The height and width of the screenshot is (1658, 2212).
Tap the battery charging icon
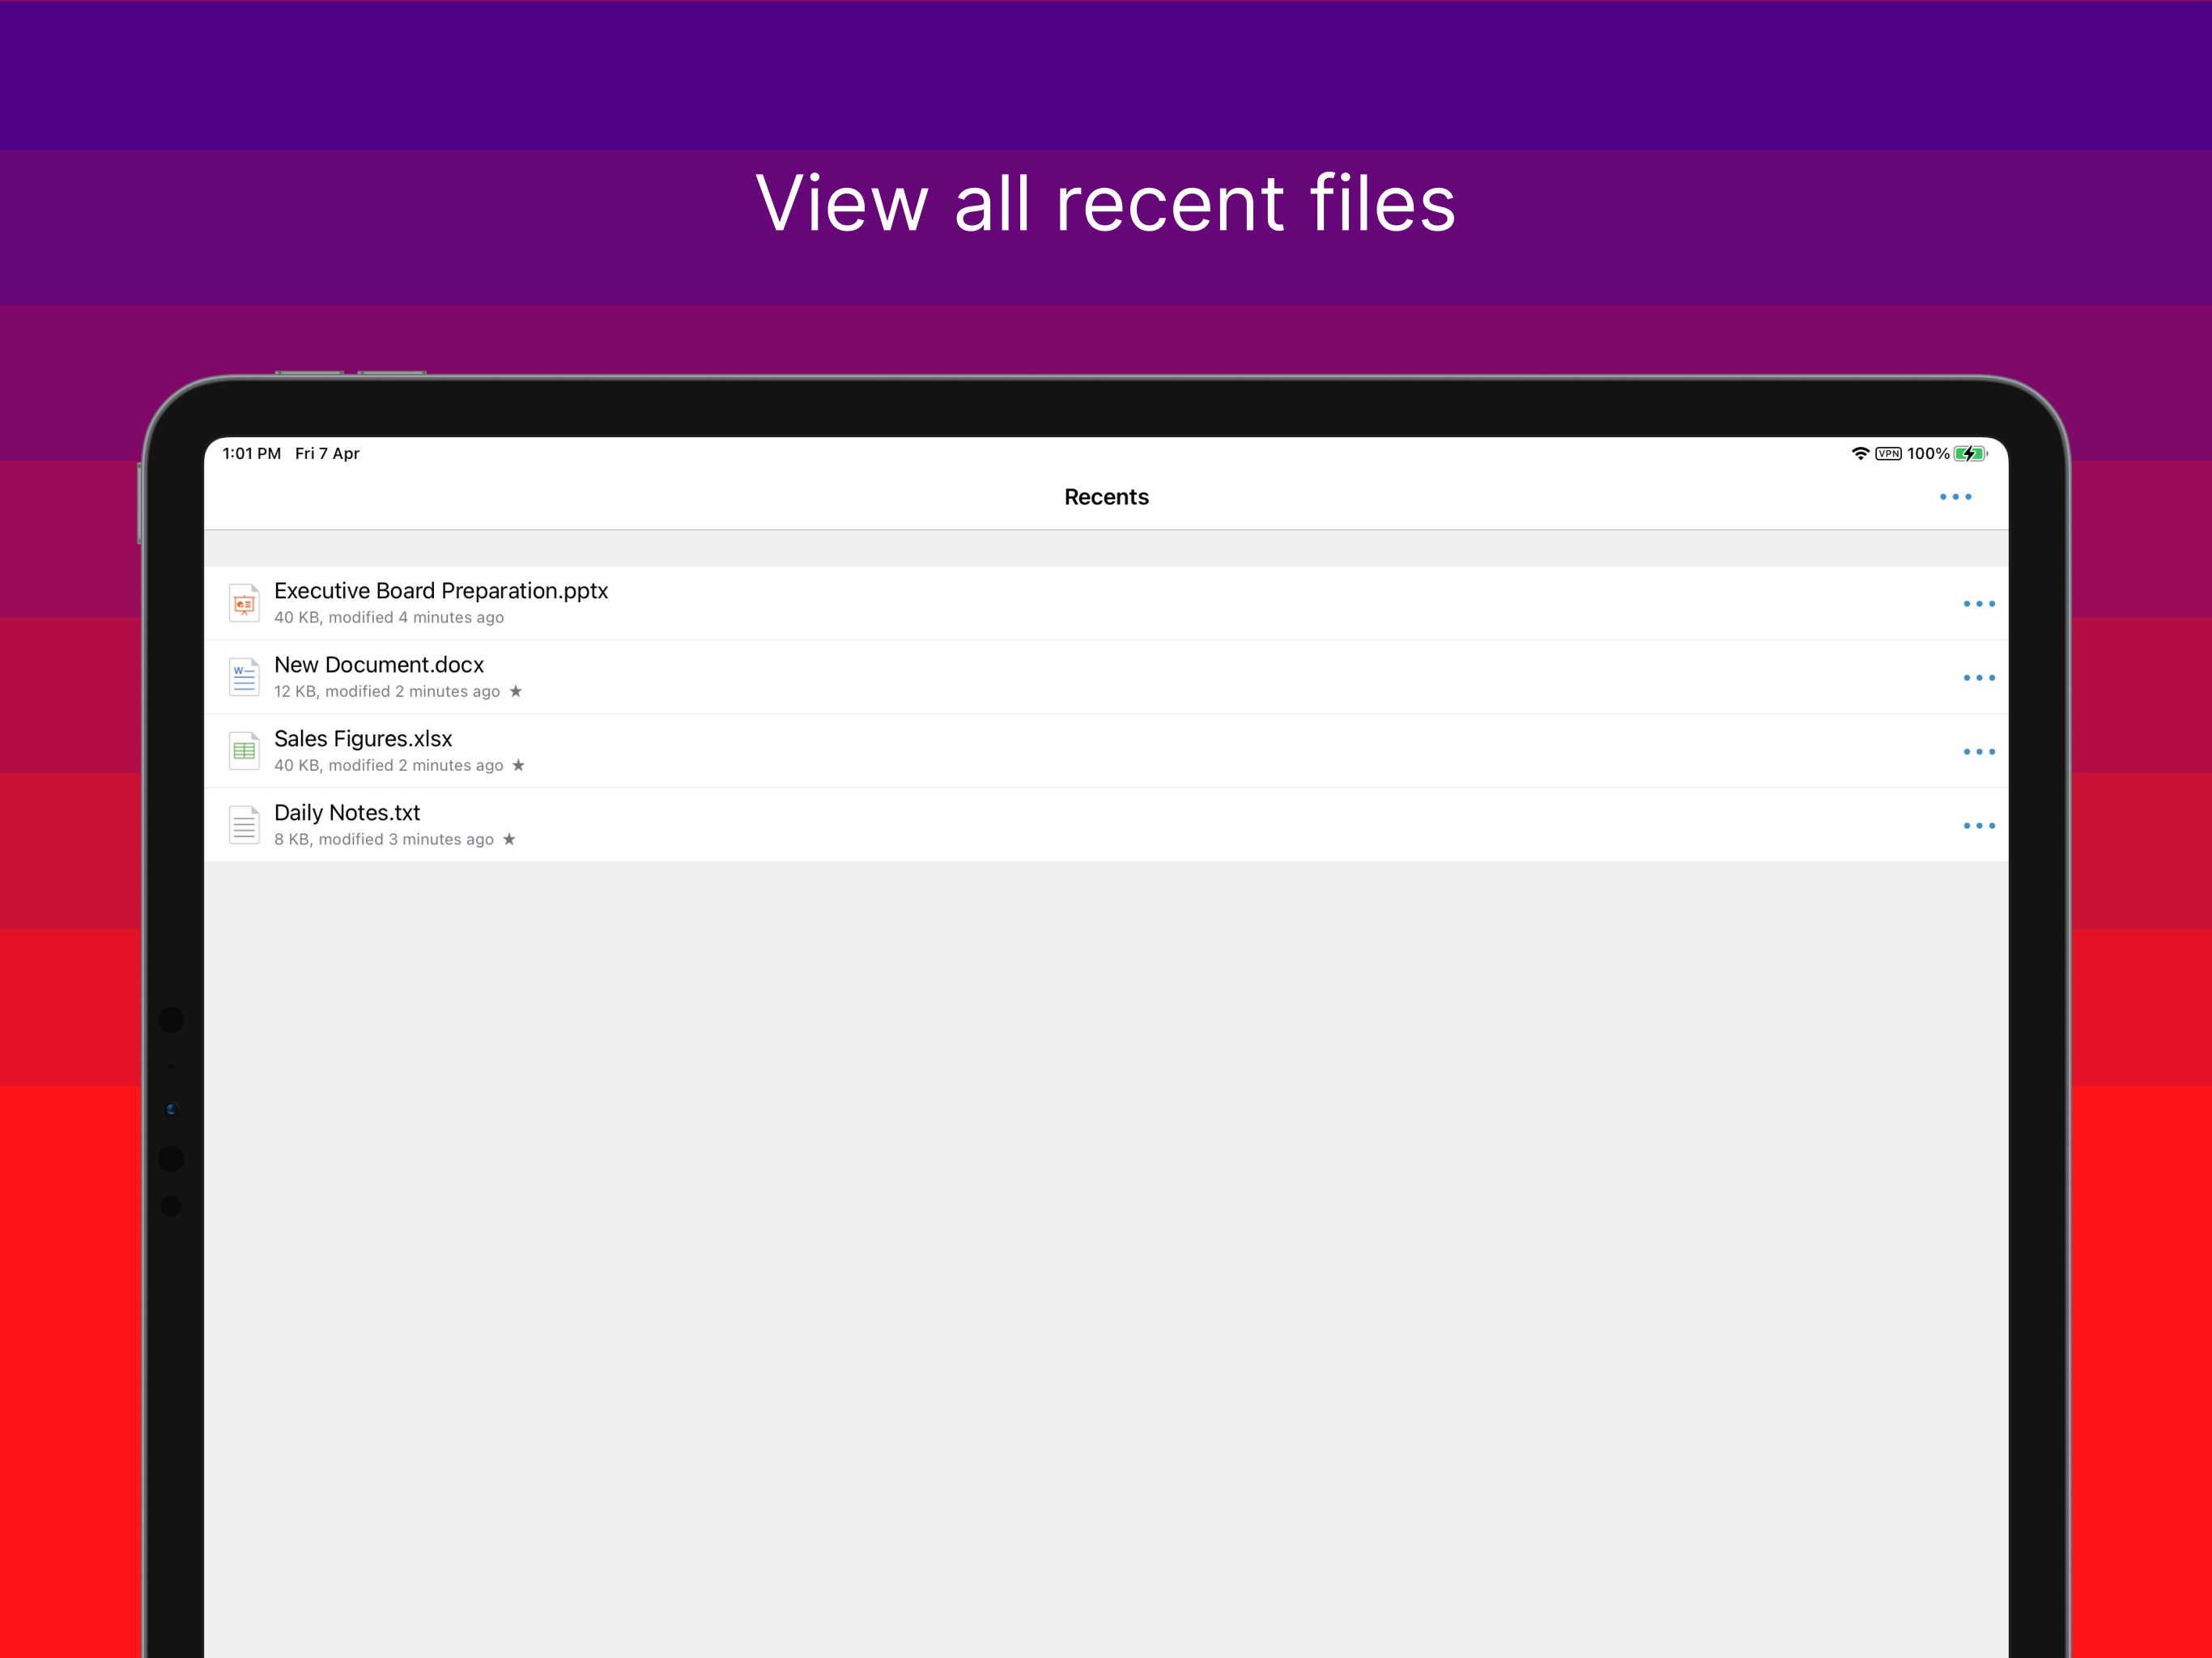[x=1971, y=453]
